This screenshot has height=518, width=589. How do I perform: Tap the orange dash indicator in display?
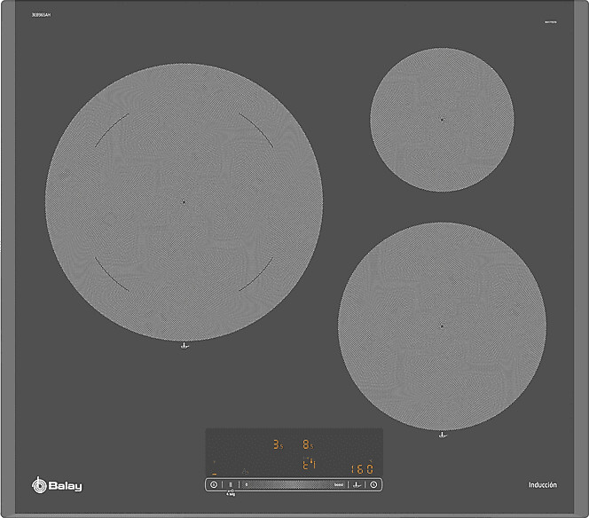(215, 474)
